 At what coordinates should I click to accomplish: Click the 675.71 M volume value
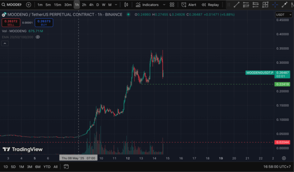coord(36,31)
